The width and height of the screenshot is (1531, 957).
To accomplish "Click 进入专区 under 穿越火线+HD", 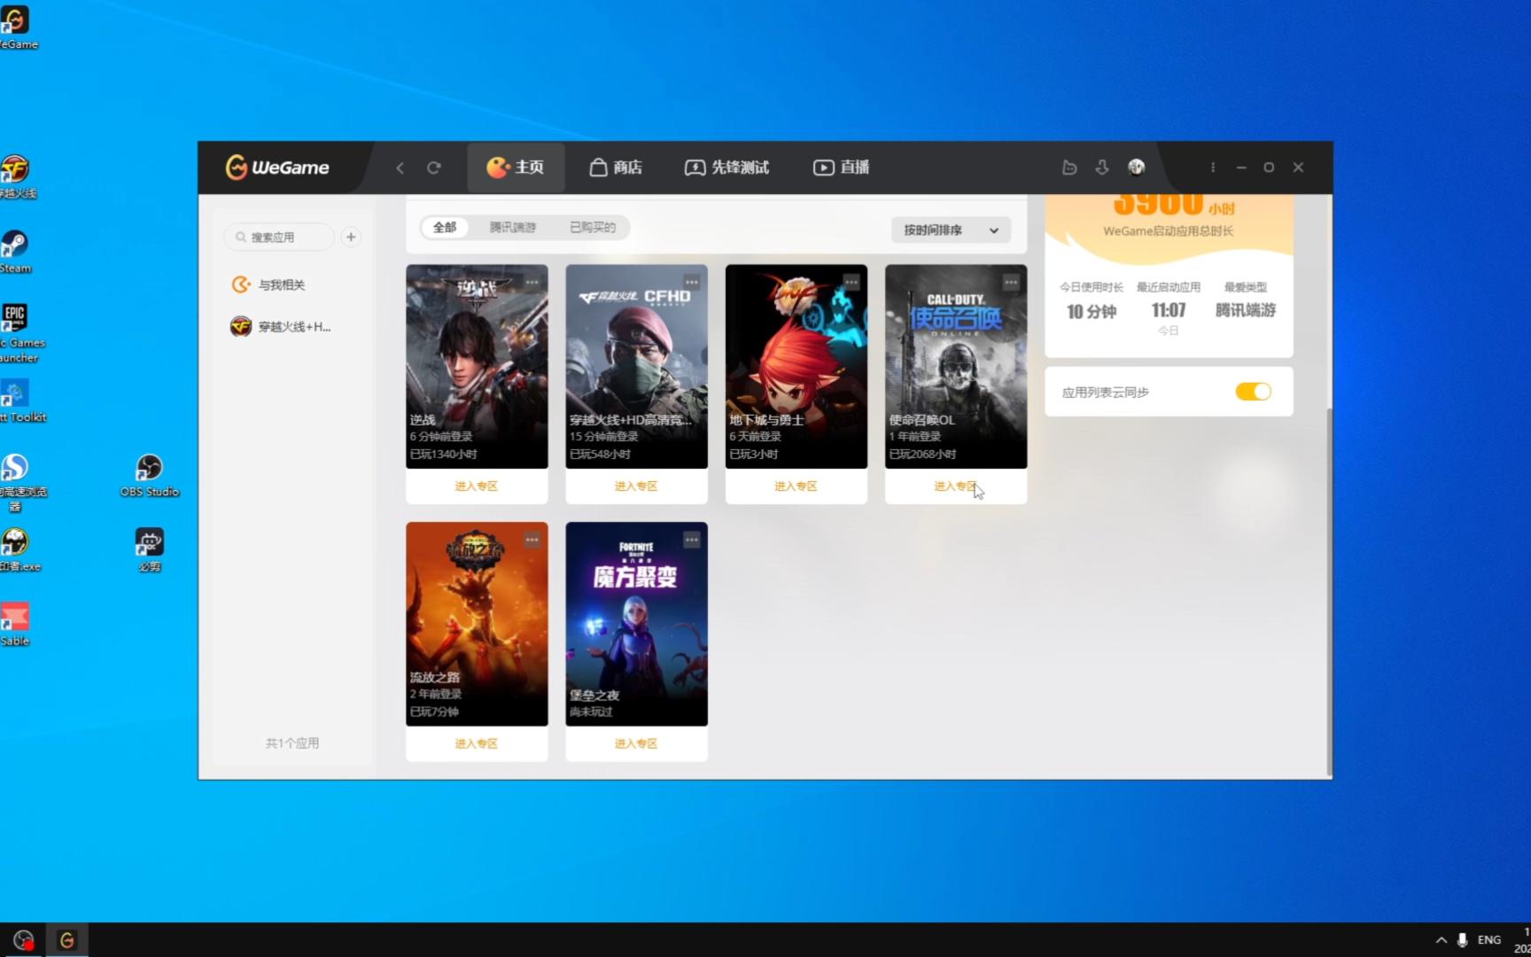I will (636, 486).
